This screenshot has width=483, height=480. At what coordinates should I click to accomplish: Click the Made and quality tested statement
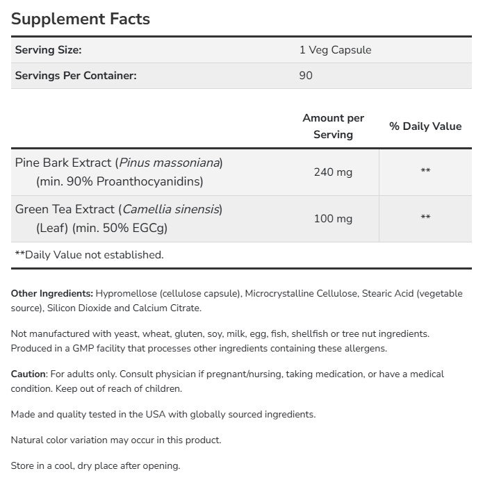[163, 415]
